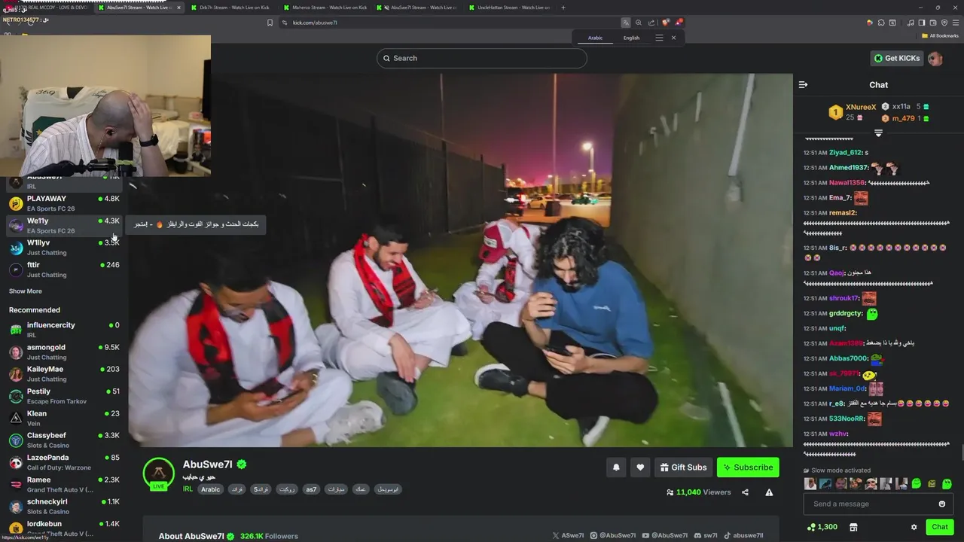Open the emoji picker in message box
This screenshot has width=964, height=542.
tap(941, 504)
